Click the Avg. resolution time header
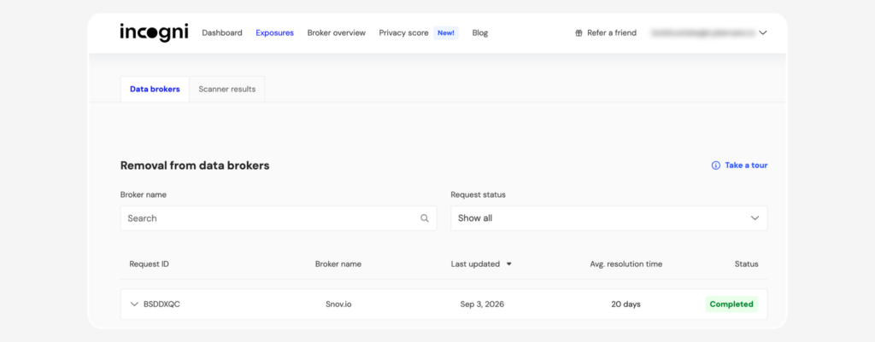The image size is (875, 342). pos(626,264)
